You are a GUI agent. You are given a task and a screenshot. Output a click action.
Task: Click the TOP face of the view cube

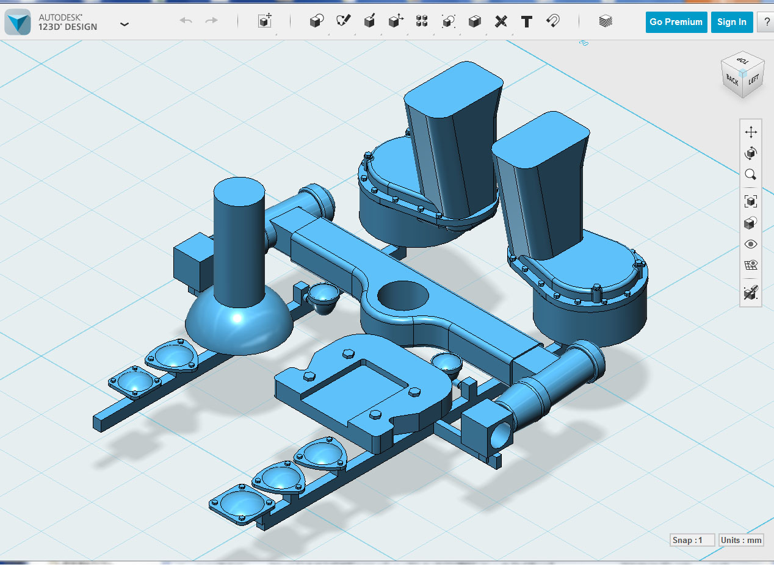pyautogui.click(x=743, y=61)
